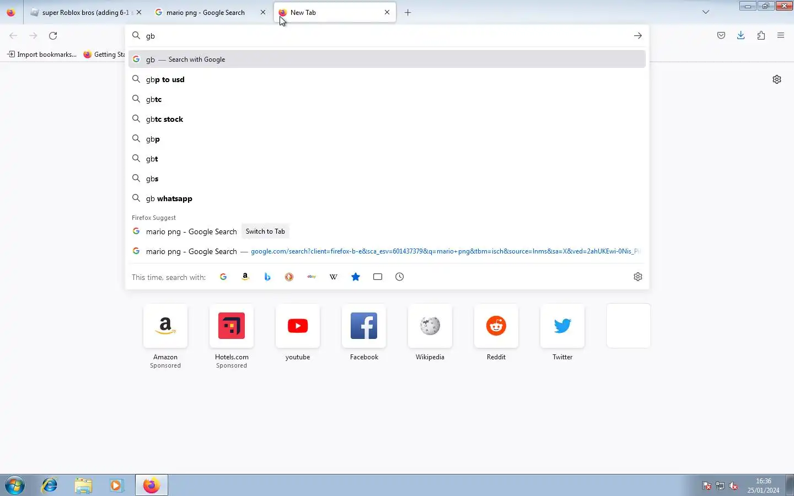Choose suggestion 'gbp' alone
The width and height of the screenshot is (794, 496).
387,139
